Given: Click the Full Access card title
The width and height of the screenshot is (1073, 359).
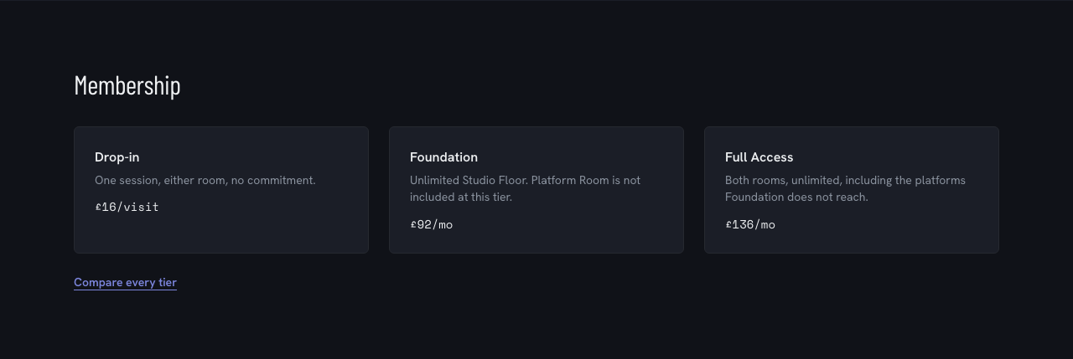Looking at the screenshot, I should [x=759, y=157].
